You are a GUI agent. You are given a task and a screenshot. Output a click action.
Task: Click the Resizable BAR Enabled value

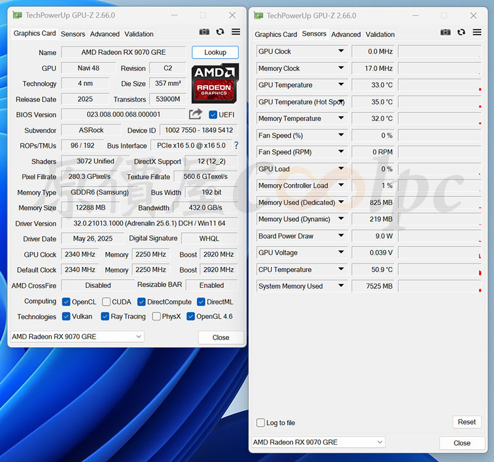[x=212, y=285]
